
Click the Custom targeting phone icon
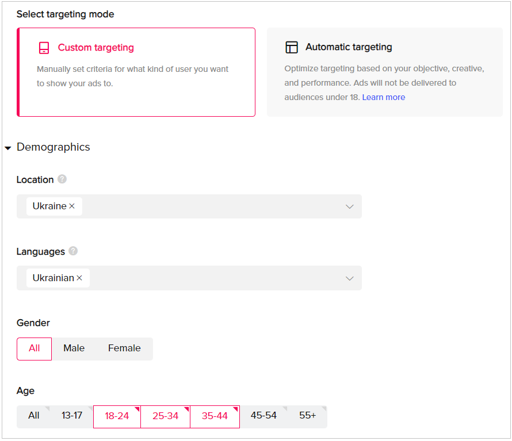44,48
